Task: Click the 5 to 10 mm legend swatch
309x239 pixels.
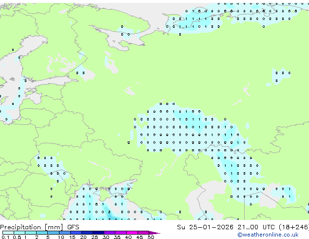Action: coord(54,233)
